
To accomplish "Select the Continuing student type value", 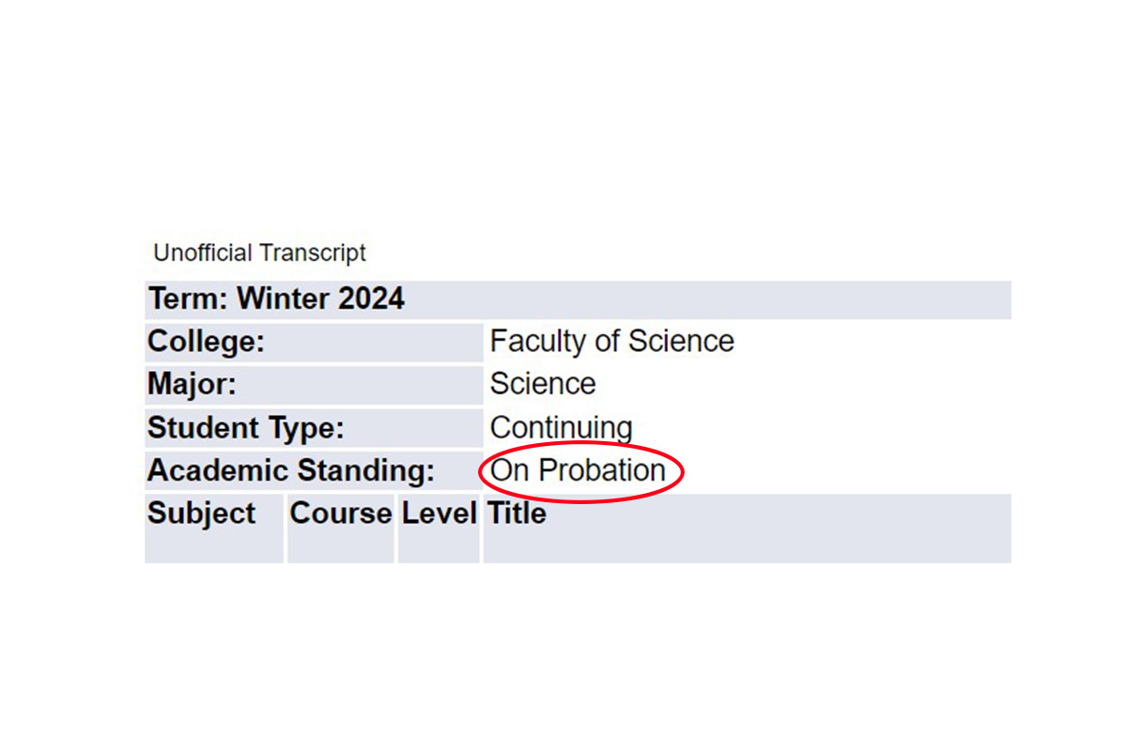I will [x=561, y=428].
